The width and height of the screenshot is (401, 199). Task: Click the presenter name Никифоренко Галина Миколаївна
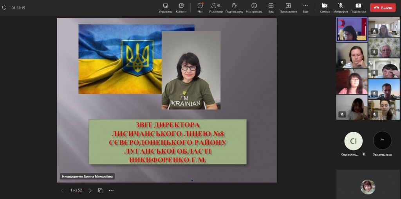click(x=87, y=176)
